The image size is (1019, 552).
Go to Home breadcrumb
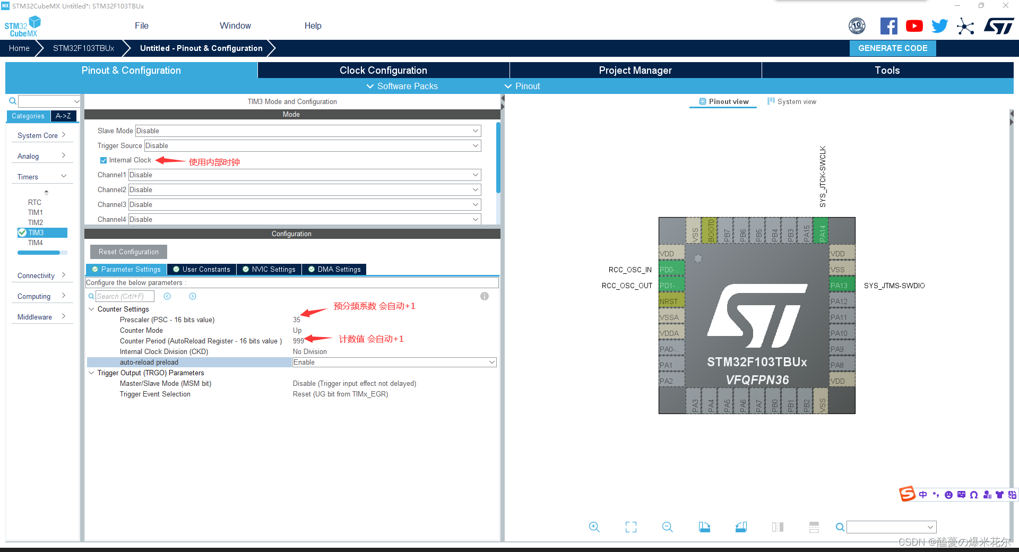(19, 48)
